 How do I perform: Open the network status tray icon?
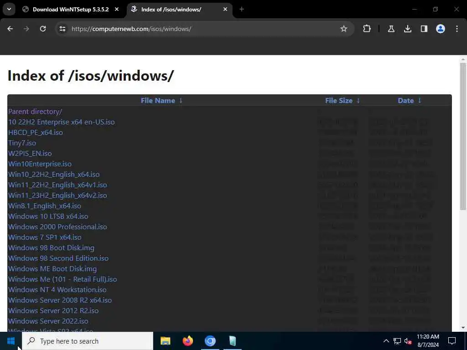click(397, 341)
